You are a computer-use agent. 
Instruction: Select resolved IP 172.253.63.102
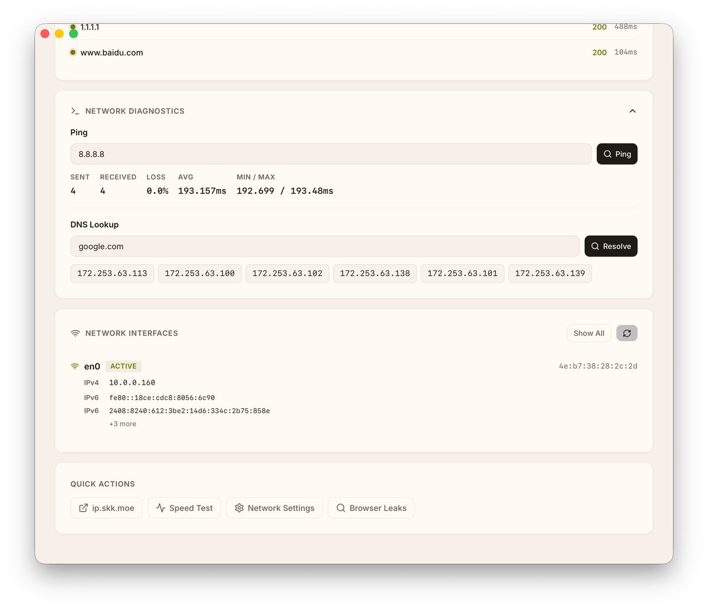point(287,273)
